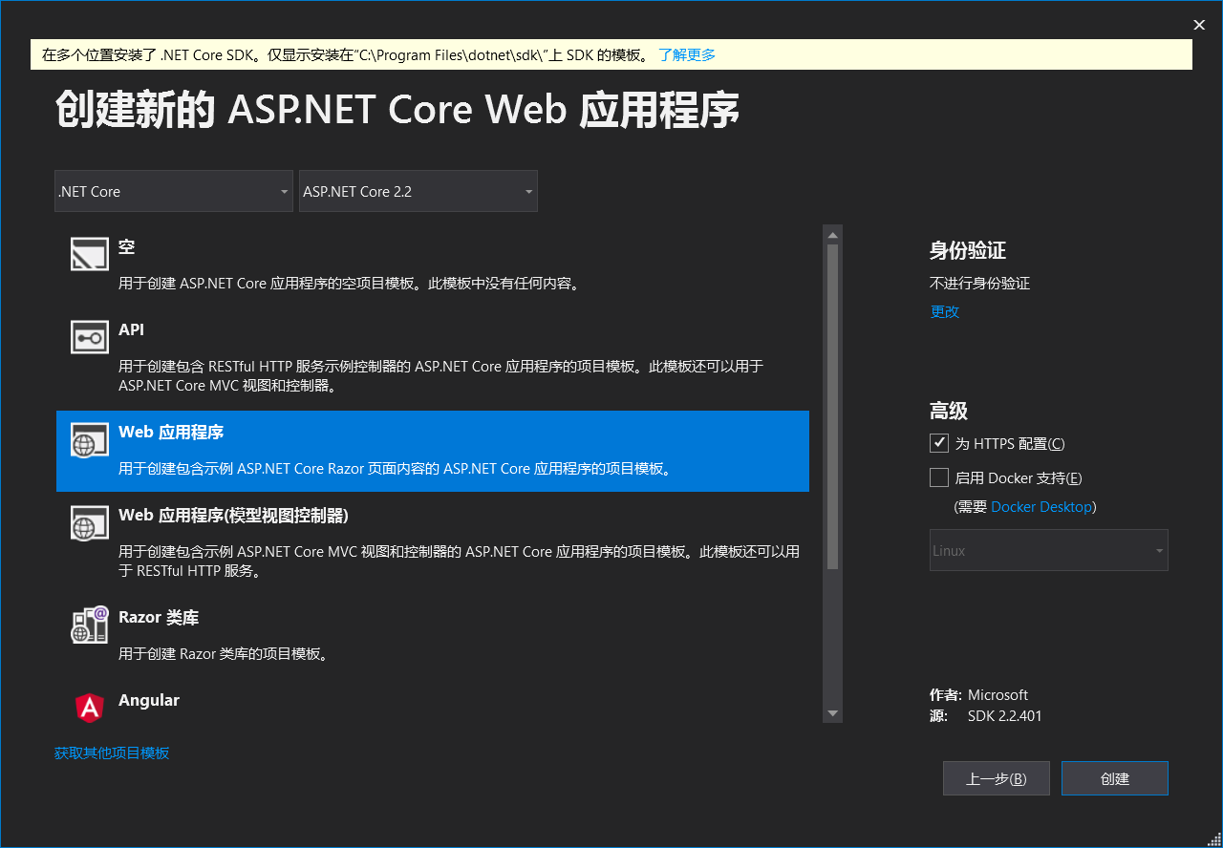Disable 为 HTTPS 配置 checkbox
The image size is (1223, 848).
pos(938,442)
